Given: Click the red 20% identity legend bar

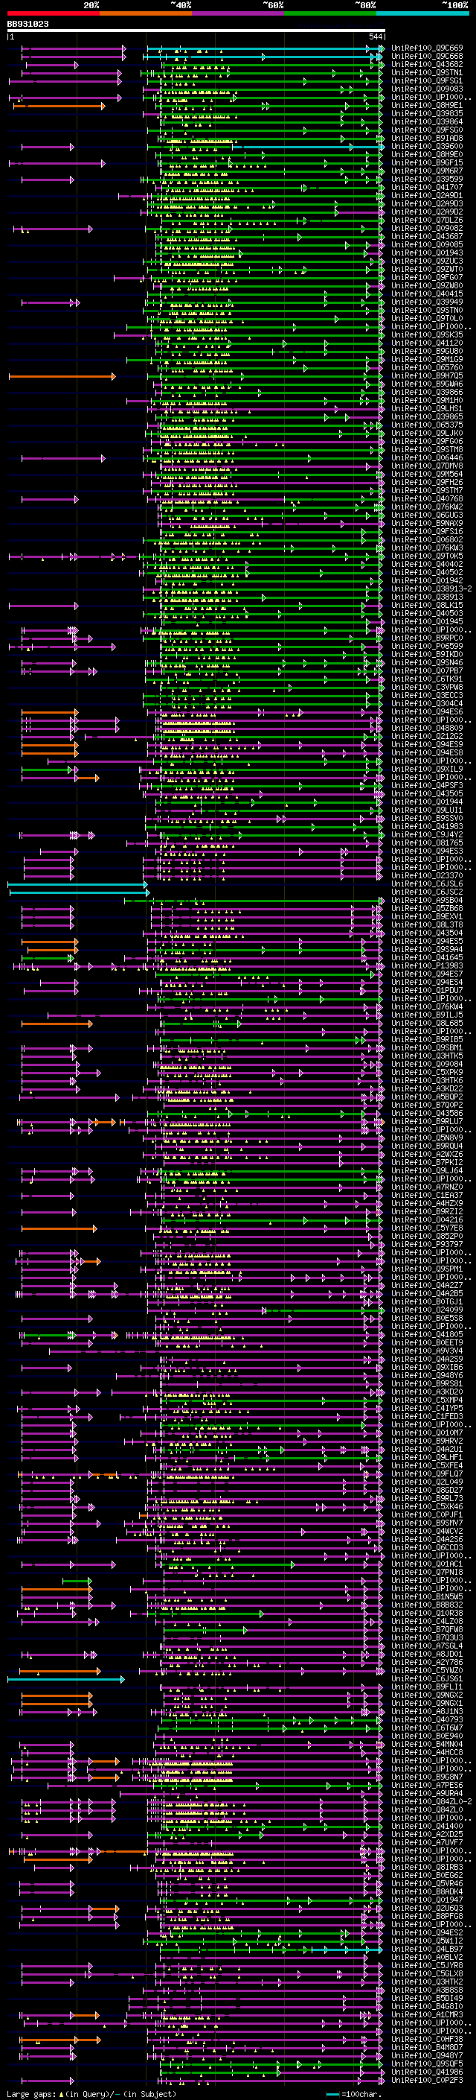Looking at the screenshot, I should tap(53, 13).
